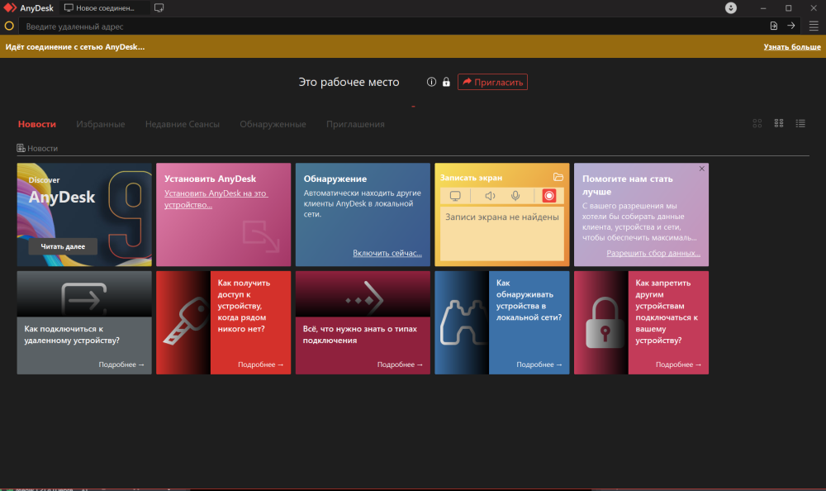Screen dimensions: 826x491
Task: Open 'Подробнее' on the connection types card
Action: tap(400, 365)
